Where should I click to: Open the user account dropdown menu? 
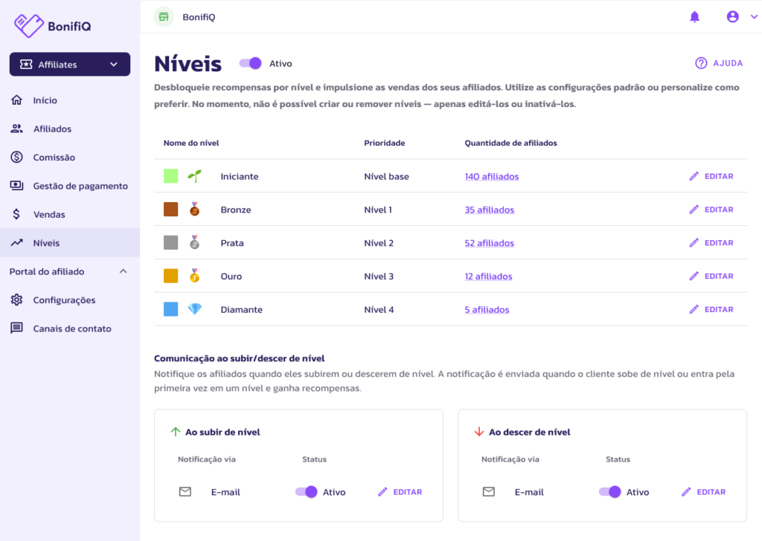pos(740,16)
